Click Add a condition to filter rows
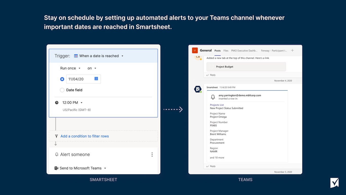346x195 pixels. click(85, 136)
